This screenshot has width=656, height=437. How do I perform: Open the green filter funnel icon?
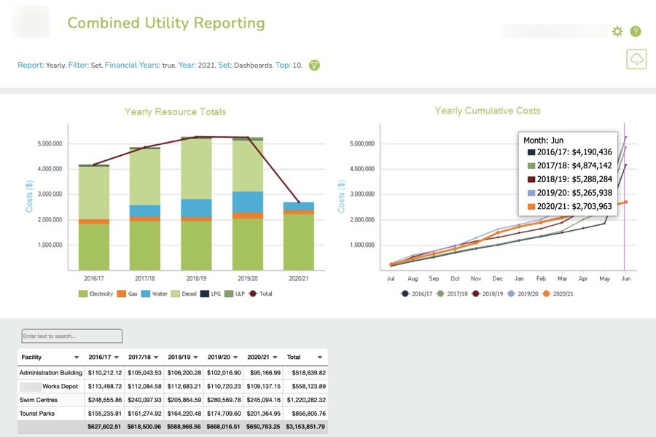pos(314,66)
